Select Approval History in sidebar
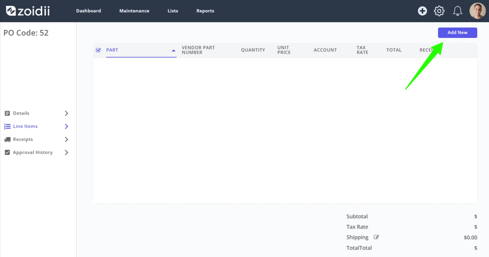Screen dimensions: 489x257 pyautogui.click(x=33, y=153)
